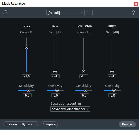Click the Voice gain slider handle
Viewport: 139px width, 130px height.
(x=26, y=47)
